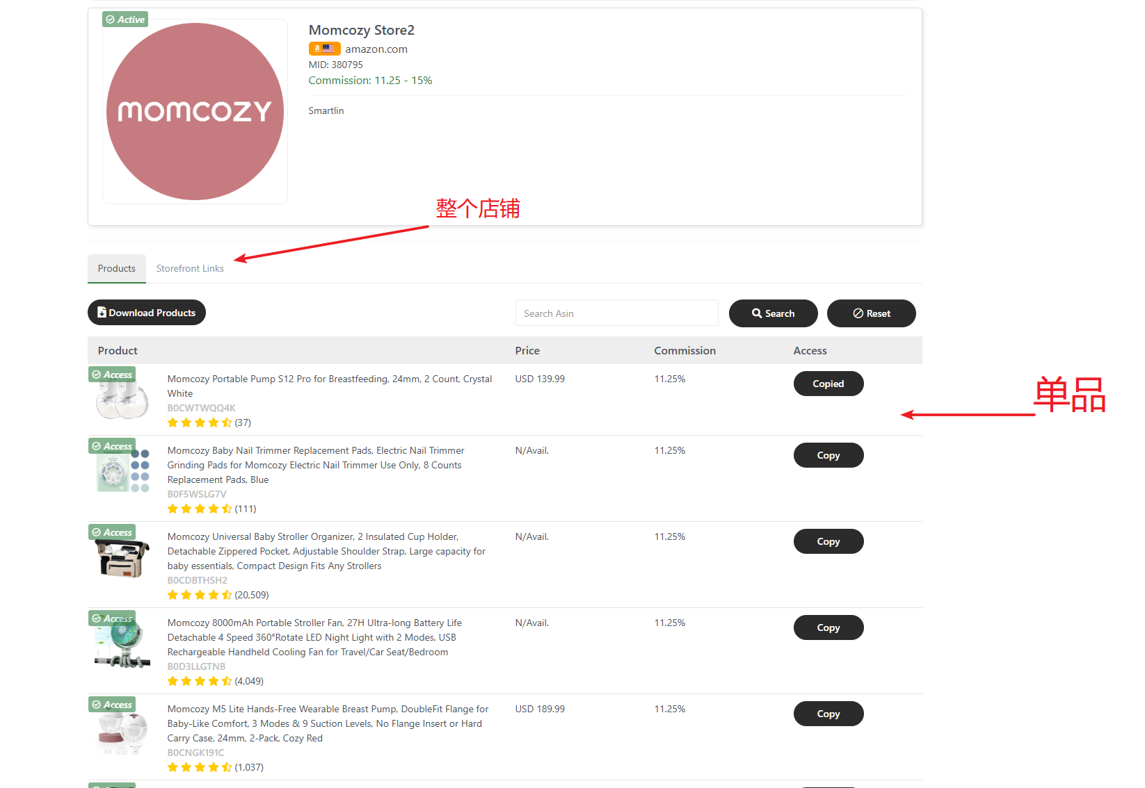
Task: Click the Copied button for S12 Pro pump
Action: click(828, 384)
